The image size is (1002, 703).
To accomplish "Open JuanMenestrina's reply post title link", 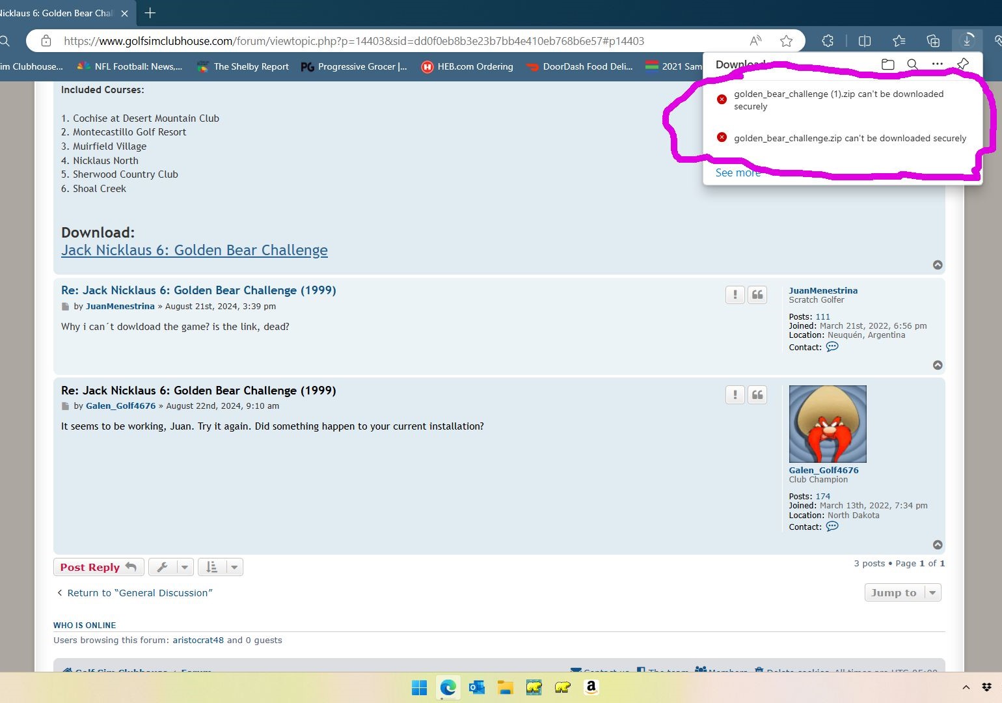I will coord(198,290).
